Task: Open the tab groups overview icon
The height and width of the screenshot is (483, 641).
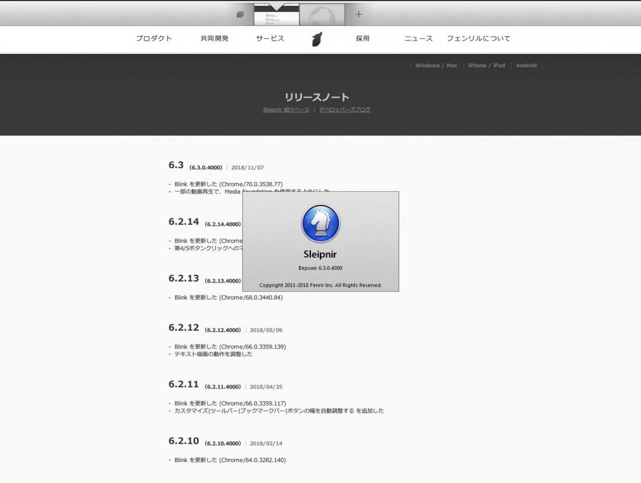Action: [240, 15]
